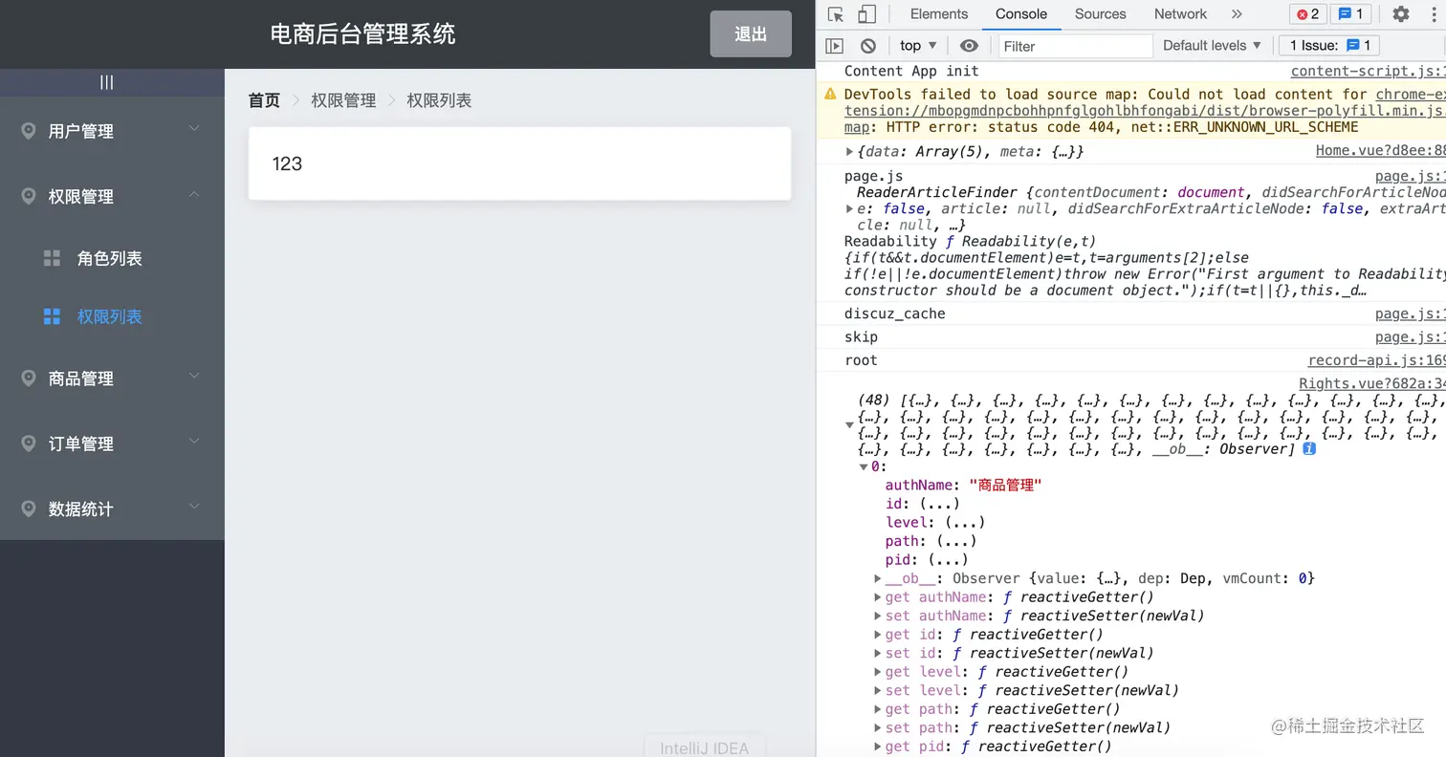Click the 退出 logout button
This screenshot has width=1446, height=757.
751,34
